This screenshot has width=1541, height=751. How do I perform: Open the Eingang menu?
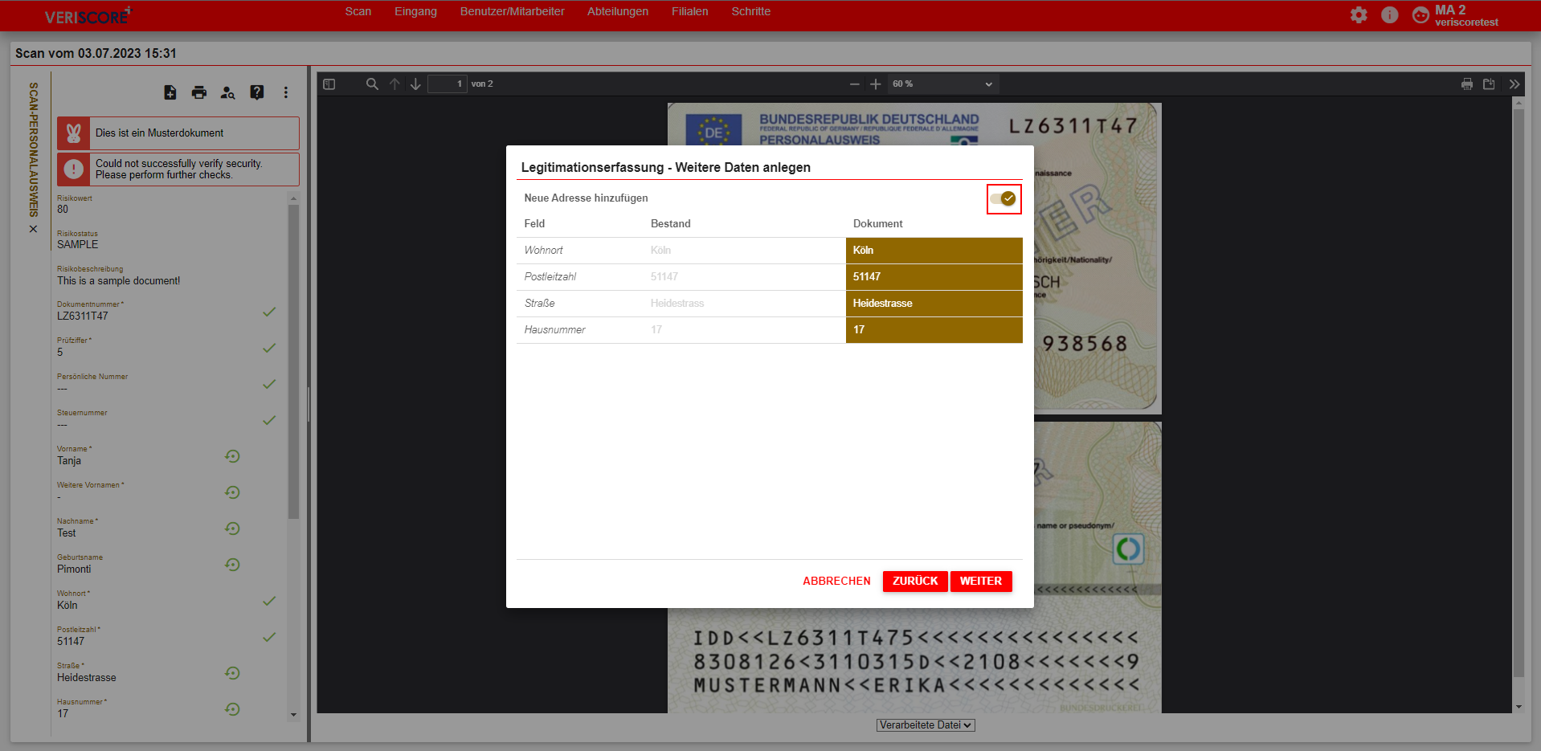[x=415, y=11]
